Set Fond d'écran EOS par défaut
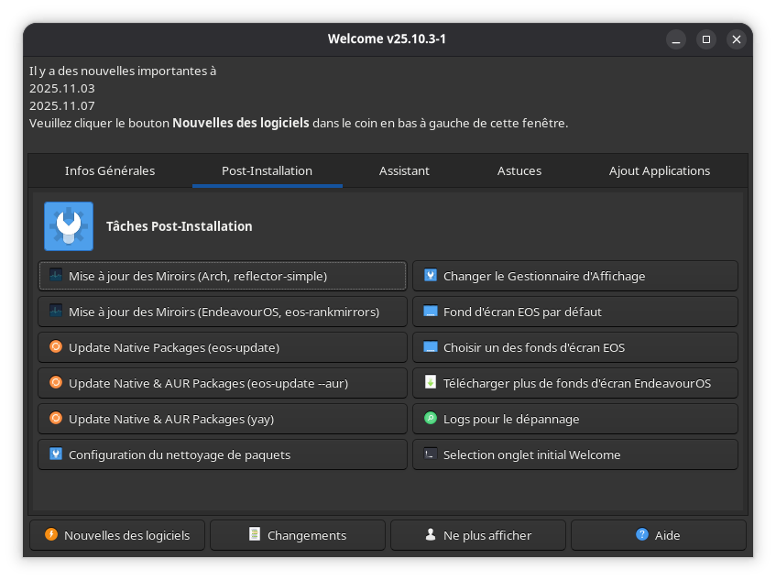This screenshot has height=580, width=776. [574, 312]
